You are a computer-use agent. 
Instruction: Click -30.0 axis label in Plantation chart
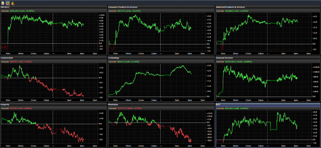point(209,140)
